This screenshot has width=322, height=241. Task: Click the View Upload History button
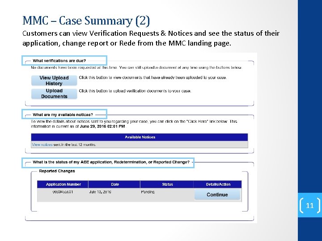[x=54, y=80]
